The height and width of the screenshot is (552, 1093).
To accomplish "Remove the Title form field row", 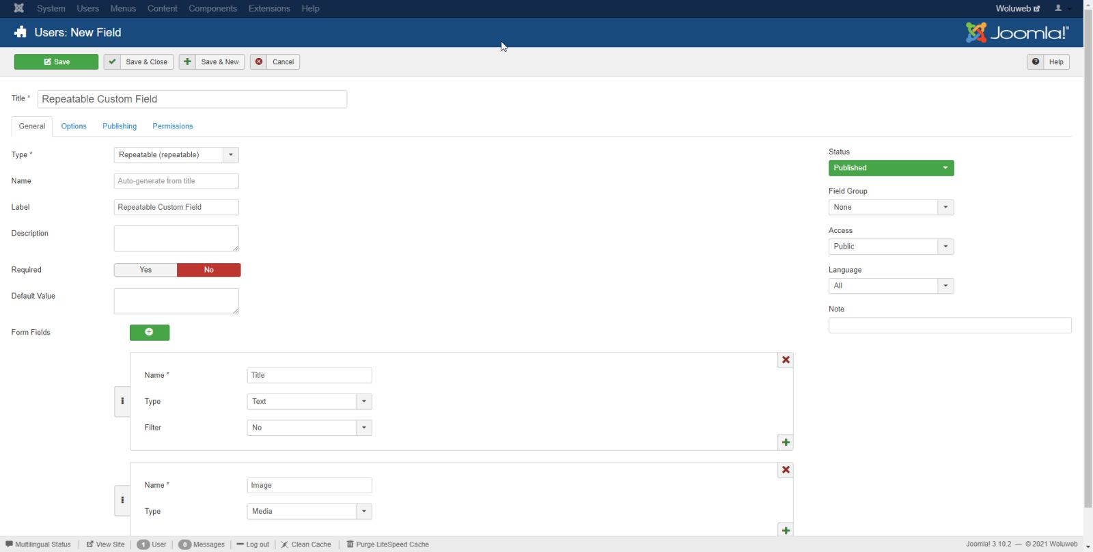I will 786,360.
